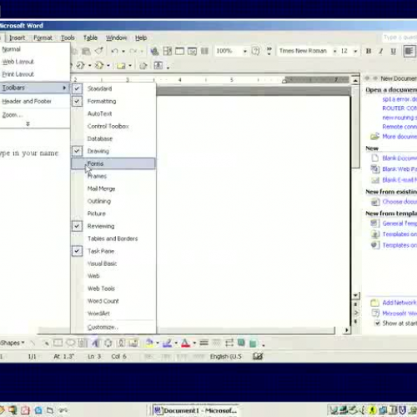The height and width of the screenshot is (417, 417).
Task: Click the Insert Excel Worksheet icon
Action: 192,51
